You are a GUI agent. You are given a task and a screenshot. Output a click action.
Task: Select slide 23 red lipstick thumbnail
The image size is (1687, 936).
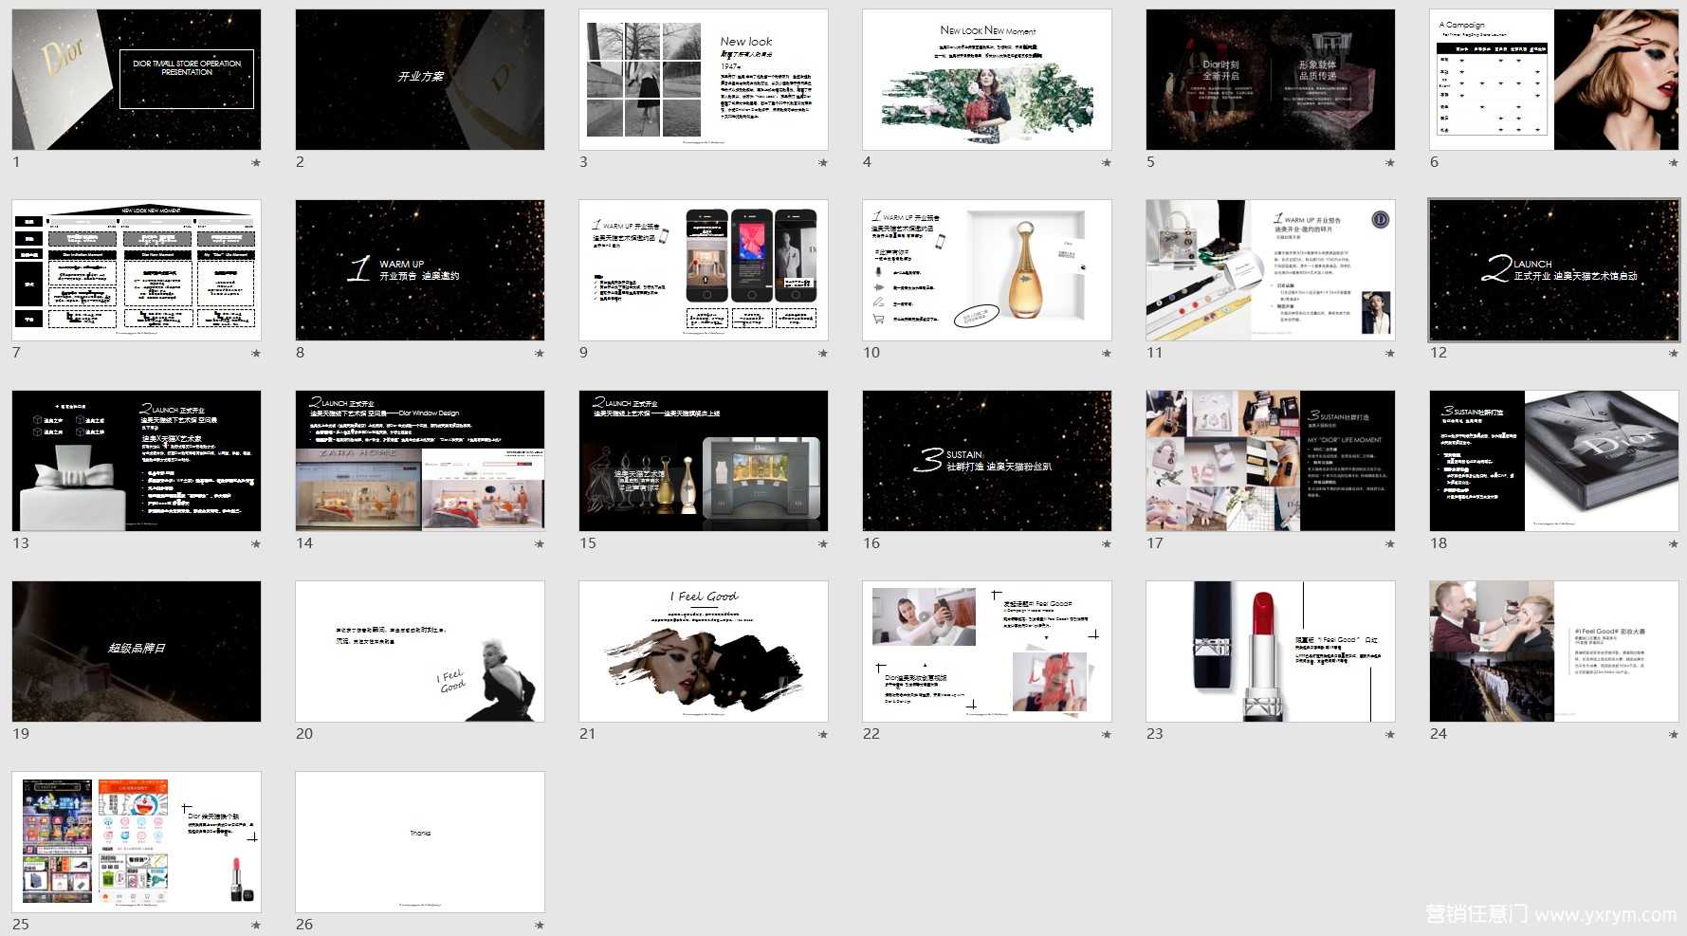1271,652
